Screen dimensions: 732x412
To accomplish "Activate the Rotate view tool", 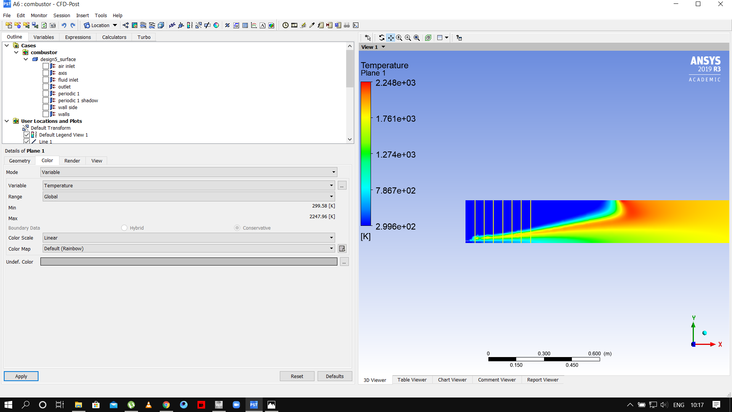I will point(382,38).
